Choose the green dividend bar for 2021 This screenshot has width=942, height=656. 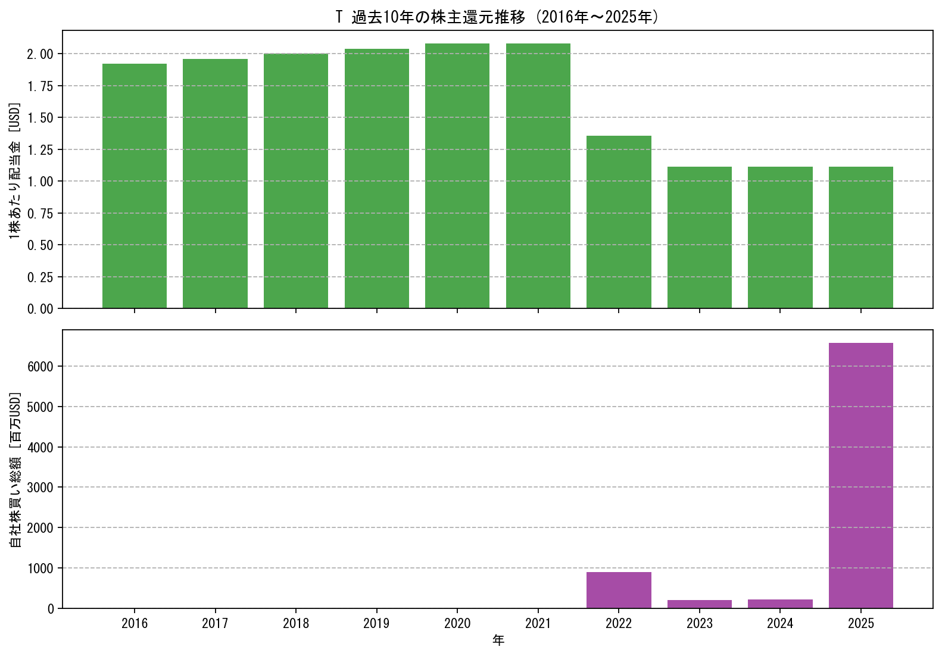pyautogui.click(x=538, y=176)
